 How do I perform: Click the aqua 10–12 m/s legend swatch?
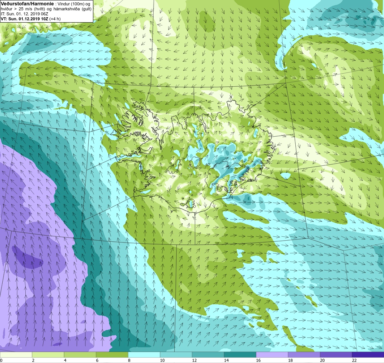click(x=176, y=355)
